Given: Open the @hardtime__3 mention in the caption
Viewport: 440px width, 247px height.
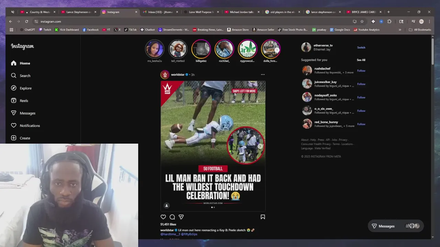Looking at the screenshot, I should 170,234.
